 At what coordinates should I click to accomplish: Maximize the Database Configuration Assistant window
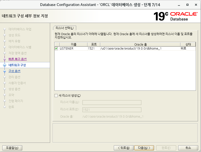click(x=187, y=5)
